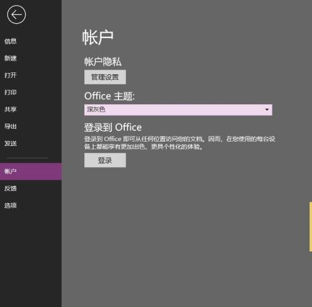Open the 发送 page

pyautogui.click(x=11, y=144)
